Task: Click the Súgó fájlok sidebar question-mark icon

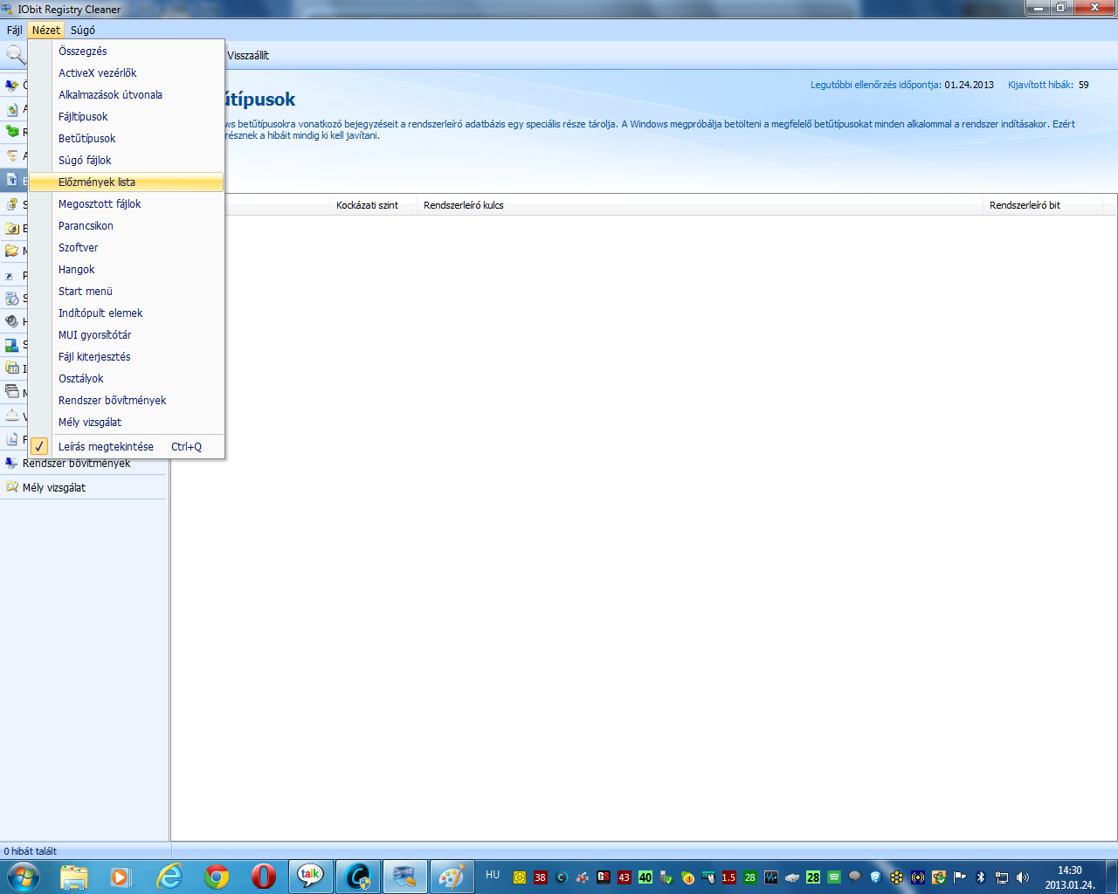Action: [x=12, y=204]
